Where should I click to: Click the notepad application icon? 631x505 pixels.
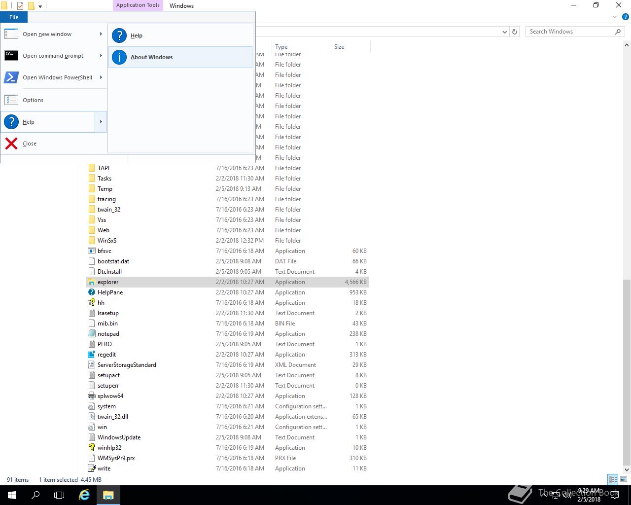[x=91, y=334]
